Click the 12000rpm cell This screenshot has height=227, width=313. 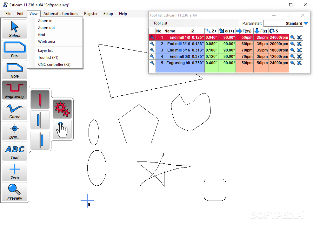pyautogui.click(x=279, y=56)
